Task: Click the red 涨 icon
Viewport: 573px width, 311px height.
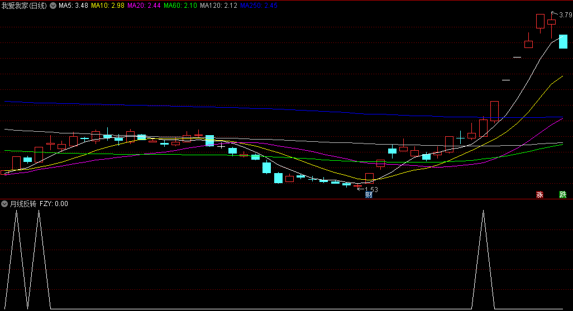Action: (x=539, y=195)
